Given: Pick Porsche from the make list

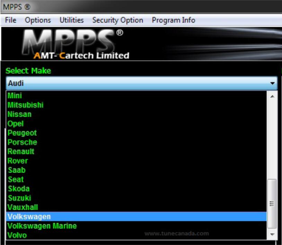Looking at the screenshot, I should pyautogui.click(x=136, y=142).
